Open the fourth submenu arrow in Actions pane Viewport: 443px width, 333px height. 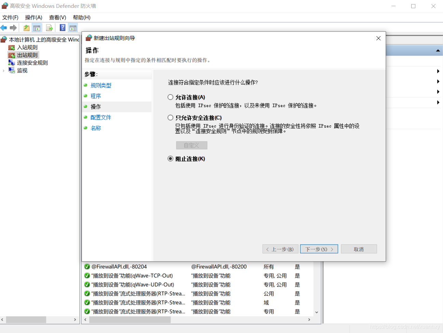point(438,102)
